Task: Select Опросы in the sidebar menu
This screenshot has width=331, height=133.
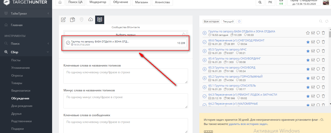Action: coord(17,76)
